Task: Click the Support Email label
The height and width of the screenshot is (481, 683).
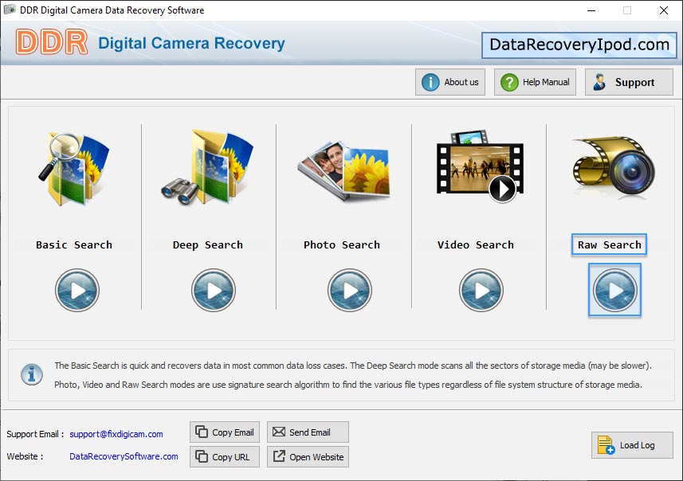Action: 35,434
